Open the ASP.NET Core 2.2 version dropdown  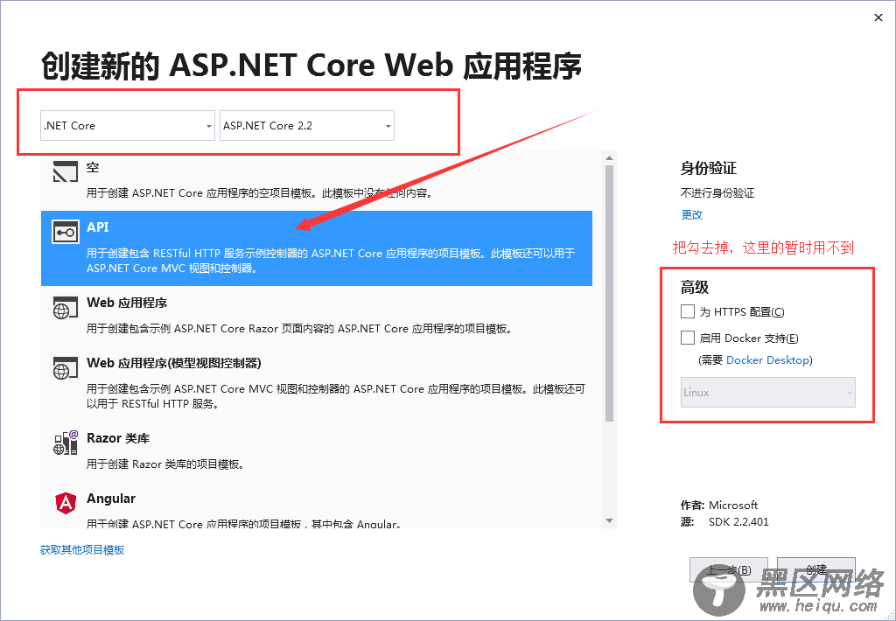click(x=307, y=126)
